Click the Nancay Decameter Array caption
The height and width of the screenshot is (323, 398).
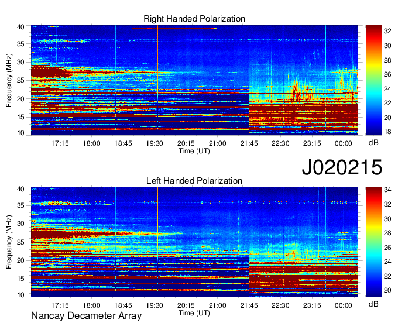pyautogui.click(x=86, y=316)
